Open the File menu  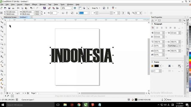pos(2,4)
